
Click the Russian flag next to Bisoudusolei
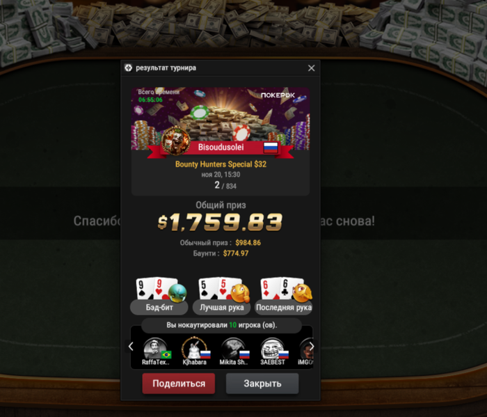(271, 148)
